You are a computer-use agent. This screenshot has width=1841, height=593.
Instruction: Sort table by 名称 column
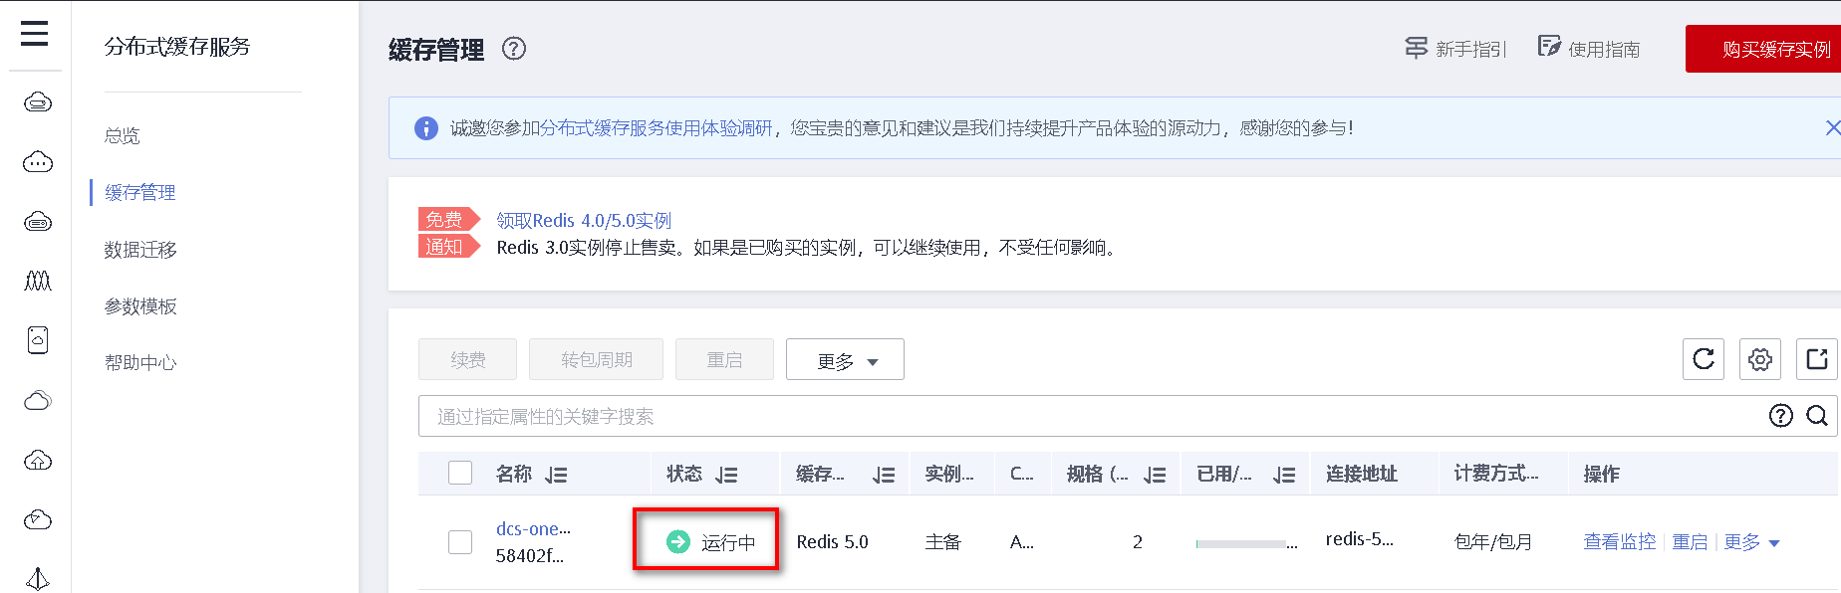coord(556,475)
